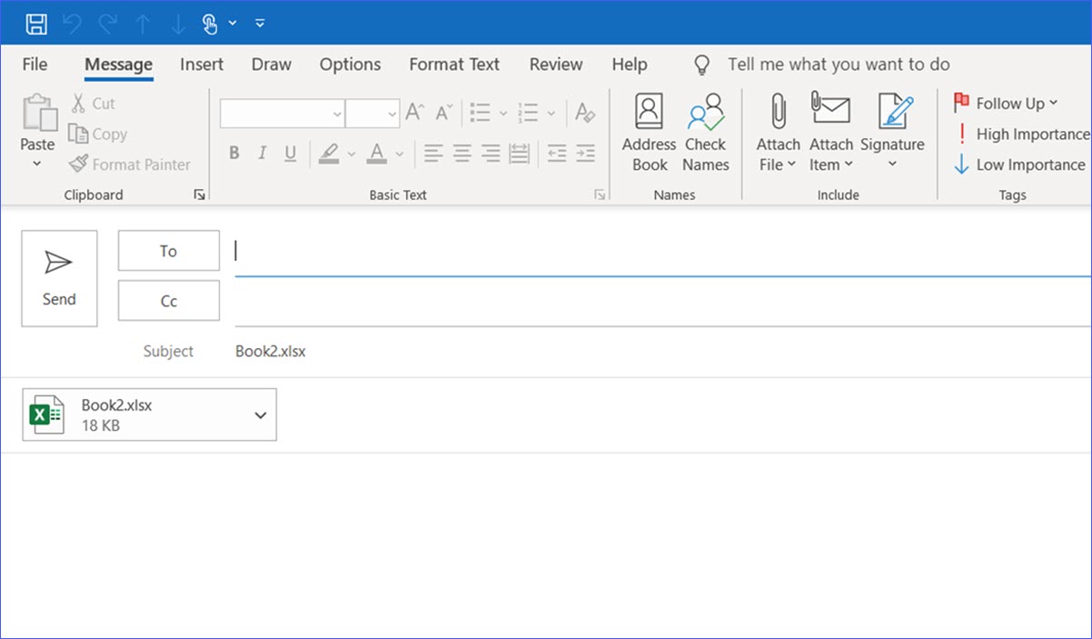This screenshot has height=639, width=1092.
Task: Open the Format Text tab
Action: point(454,65)
